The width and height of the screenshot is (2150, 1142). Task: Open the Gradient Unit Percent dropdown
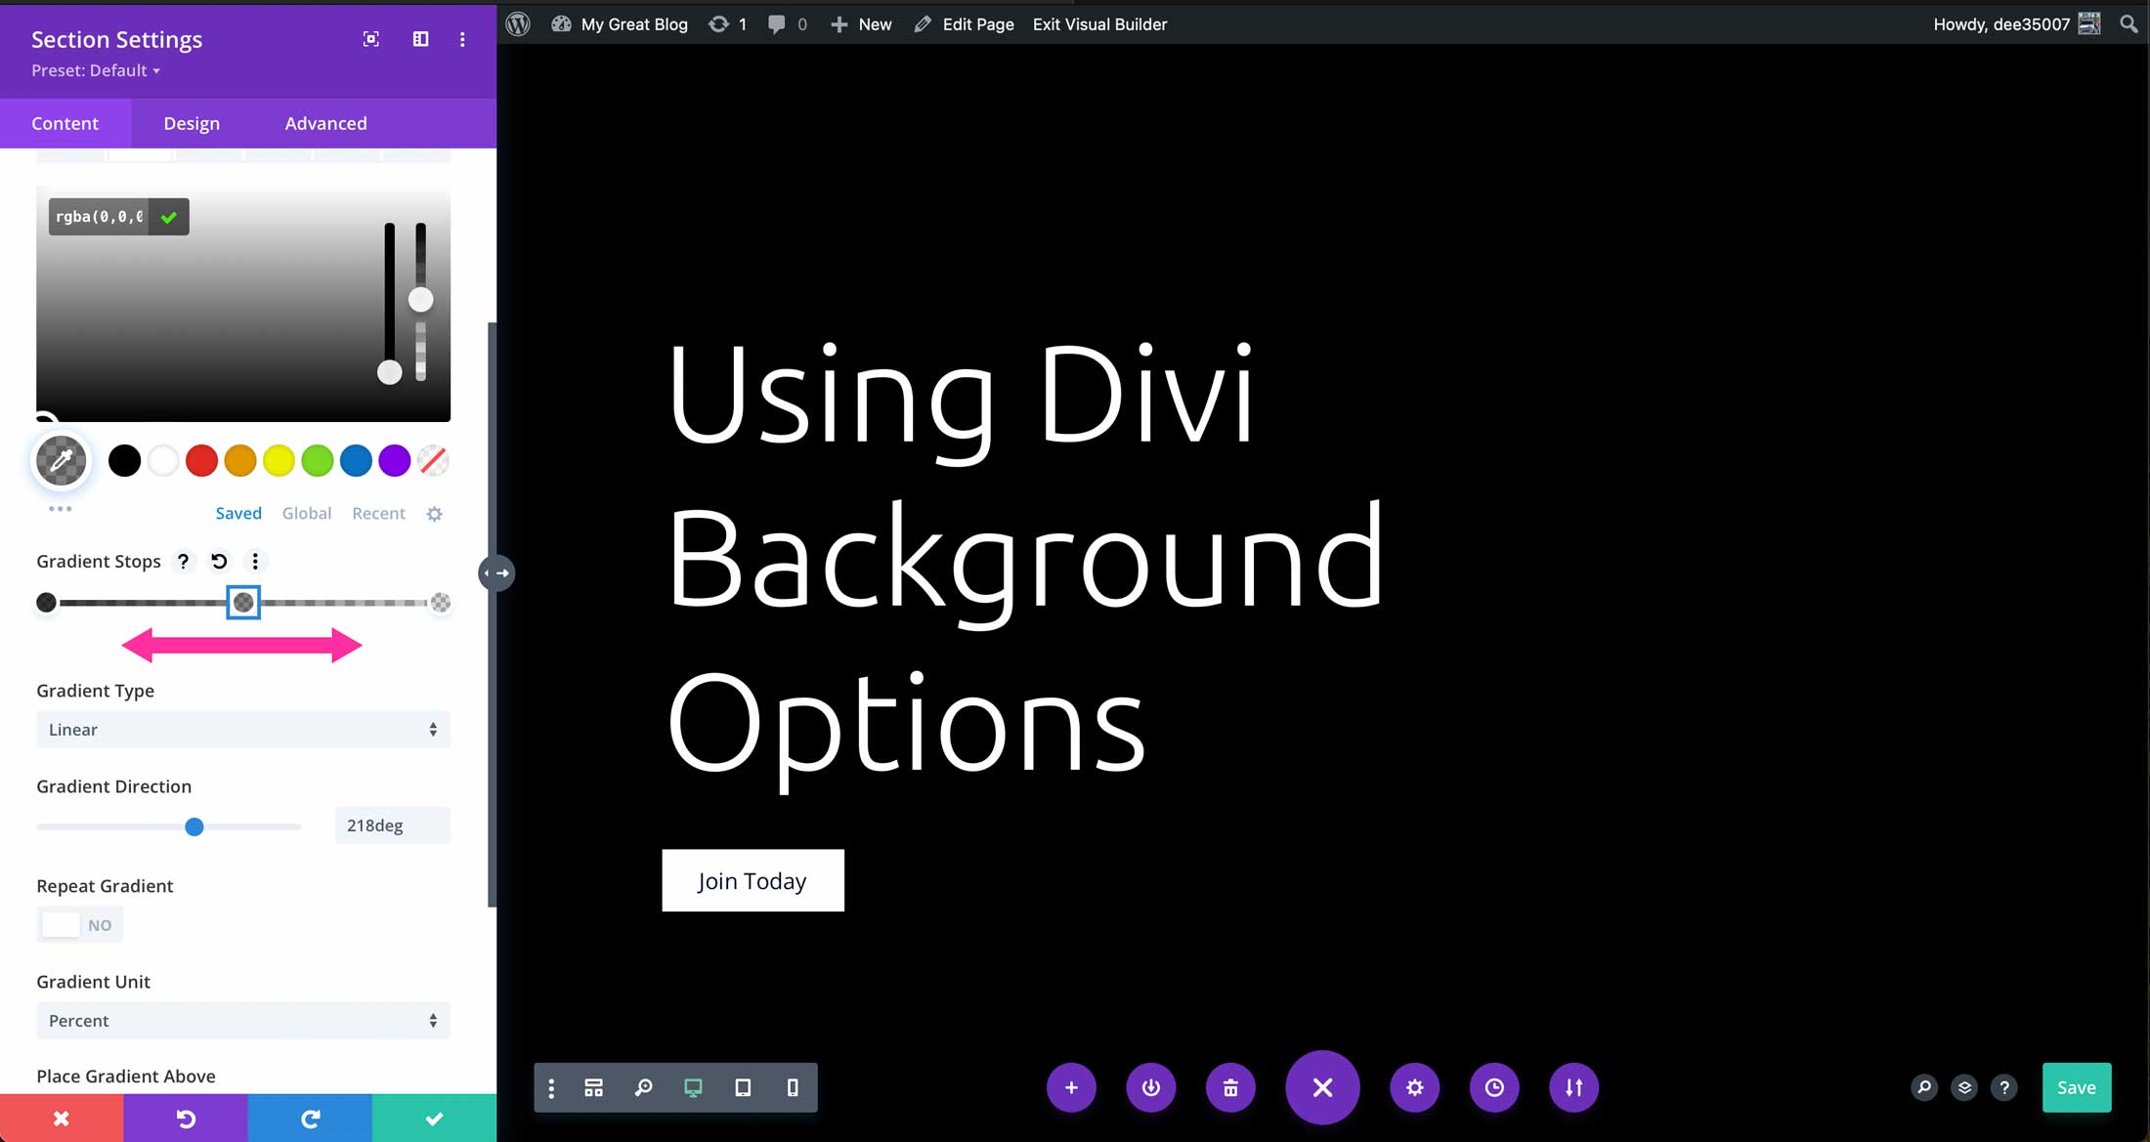[x=243, y=1021]
